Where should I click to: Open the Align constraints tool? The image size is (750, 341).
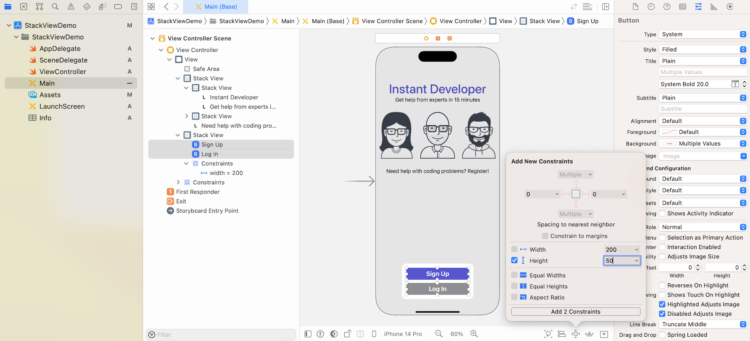point(562,334)
